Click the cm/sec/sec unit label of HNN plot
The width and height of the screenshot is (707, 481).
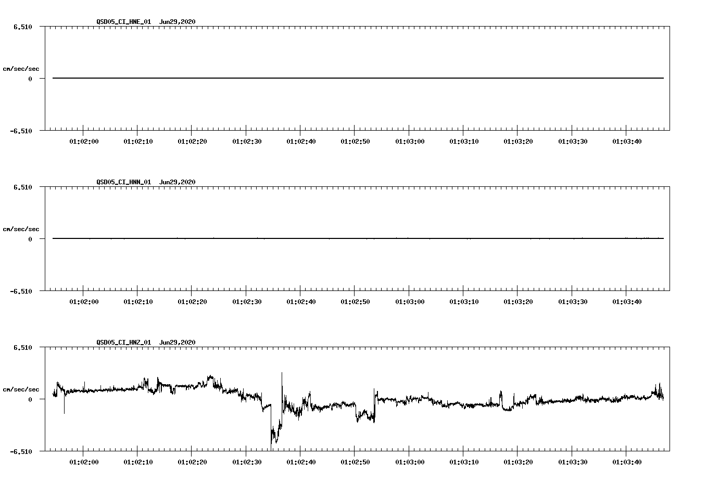point(21,229)
